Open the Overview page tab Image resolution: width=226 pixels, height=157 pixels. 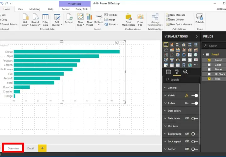point(13,148)
